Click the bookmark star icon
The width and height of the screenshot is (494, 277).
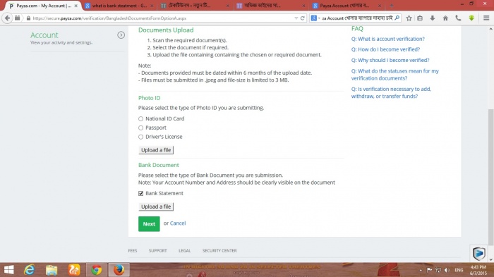pyautogui.click(x=409, y=18)
